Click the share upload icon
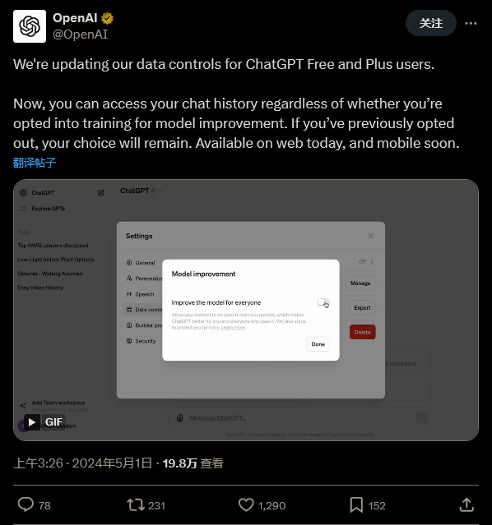 (466, 505)
